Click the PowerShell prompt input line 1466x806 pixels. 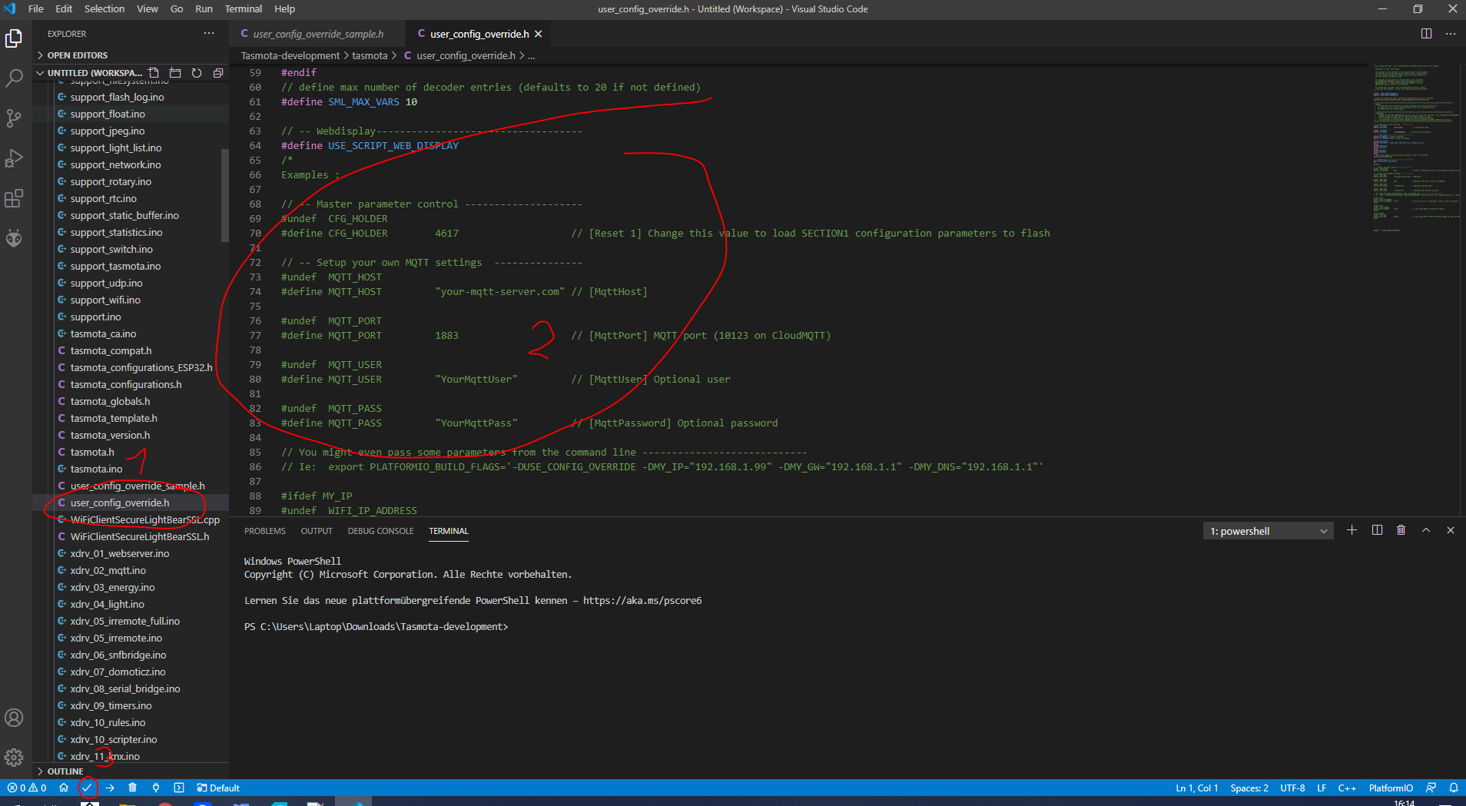[x=376, y=627]
